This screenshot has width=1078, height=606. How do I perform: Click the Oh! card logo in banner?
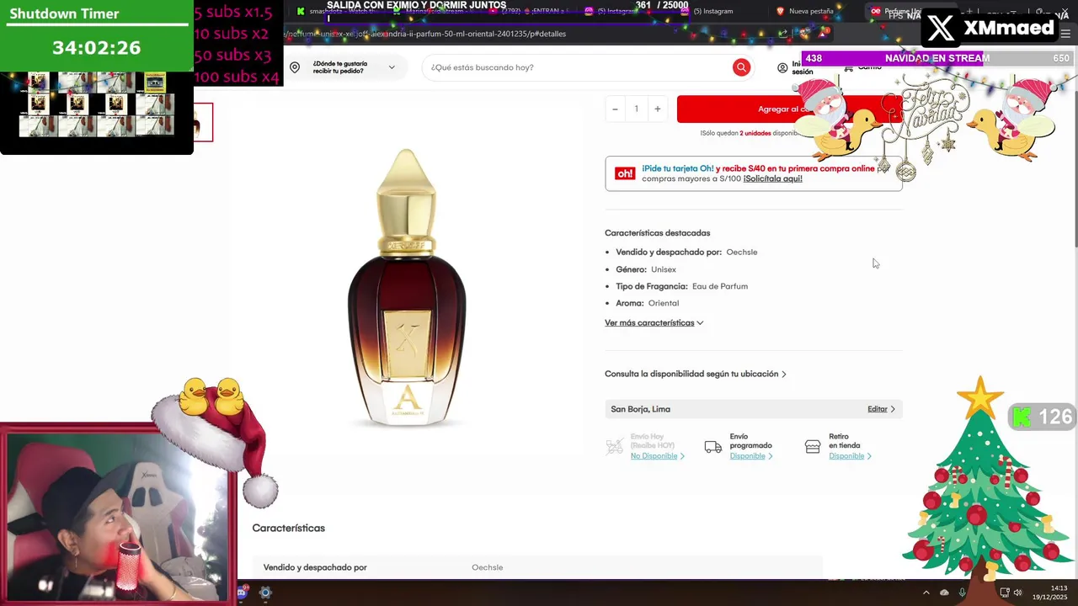coord(625,173)
